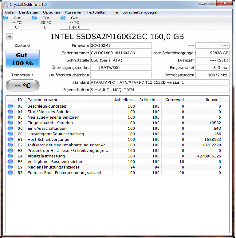Click status orb in E1 Host-Schreibvorgänge row
This screenshot has height=238, width=236.
point(10,139)
